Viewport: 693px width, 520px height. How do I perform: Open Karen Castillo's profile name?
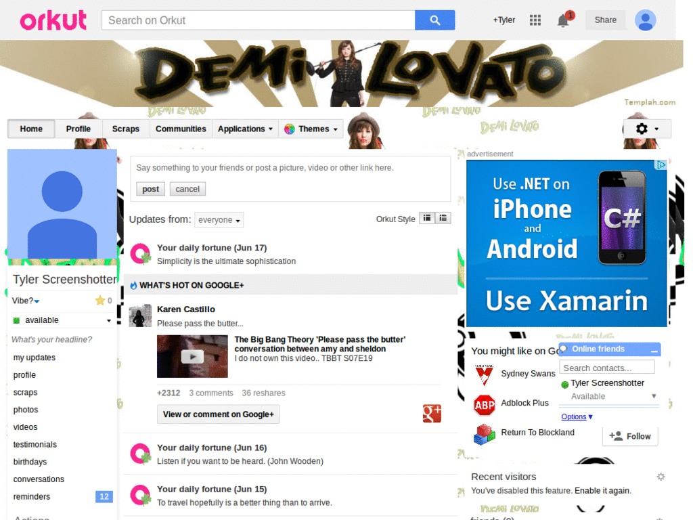click(186, 309)
